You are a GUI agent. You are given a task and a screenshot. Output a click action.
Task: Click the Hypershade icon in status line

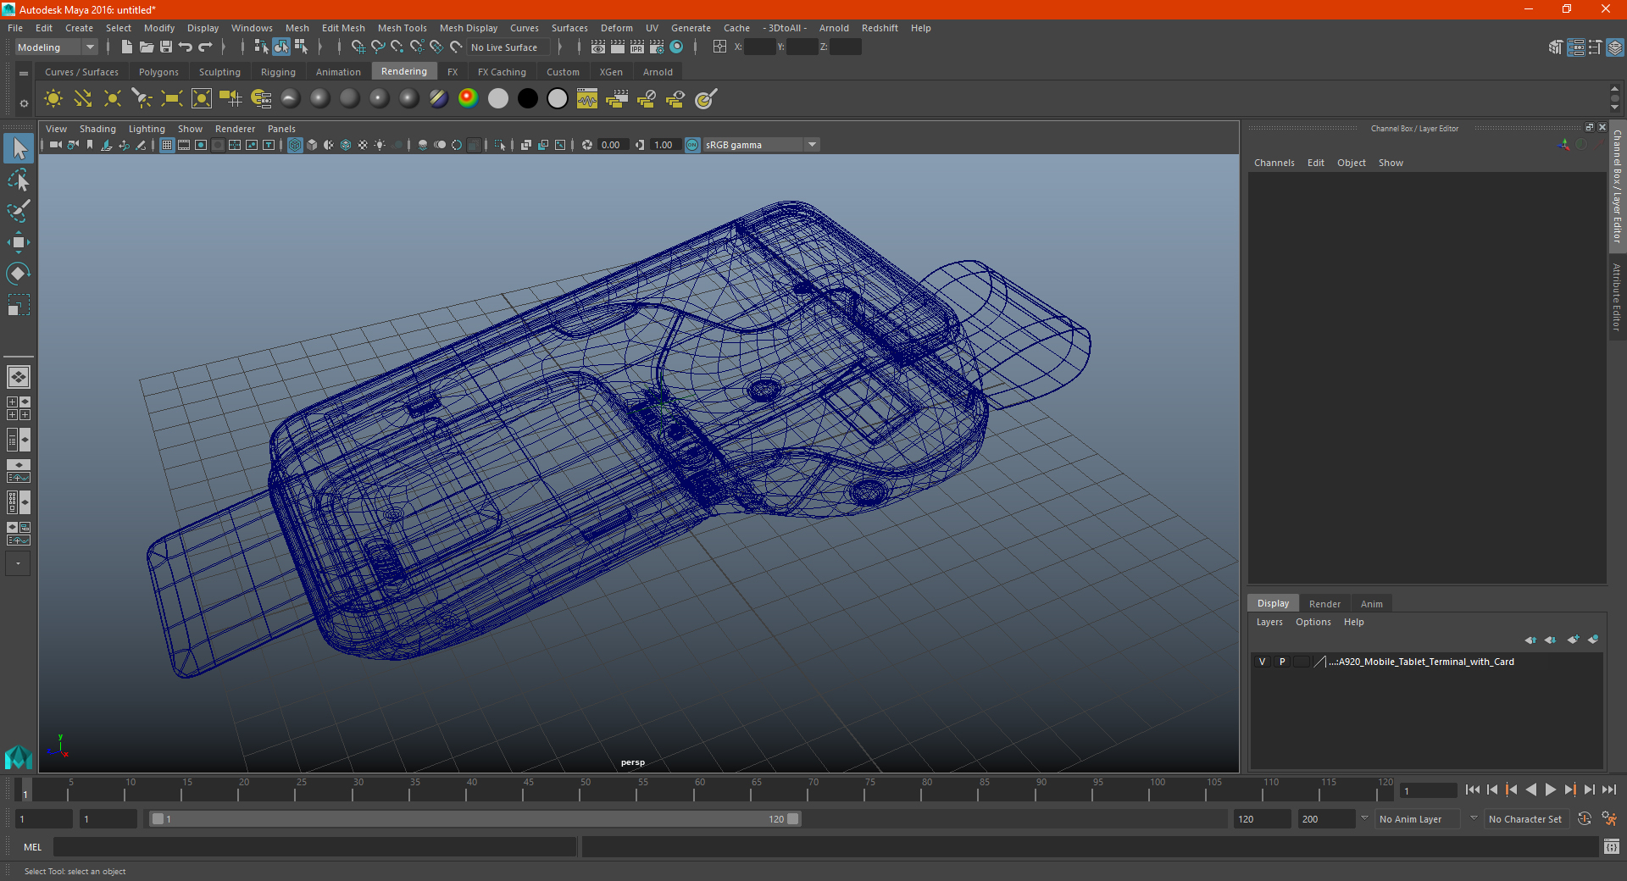click(x=676, y=47)
